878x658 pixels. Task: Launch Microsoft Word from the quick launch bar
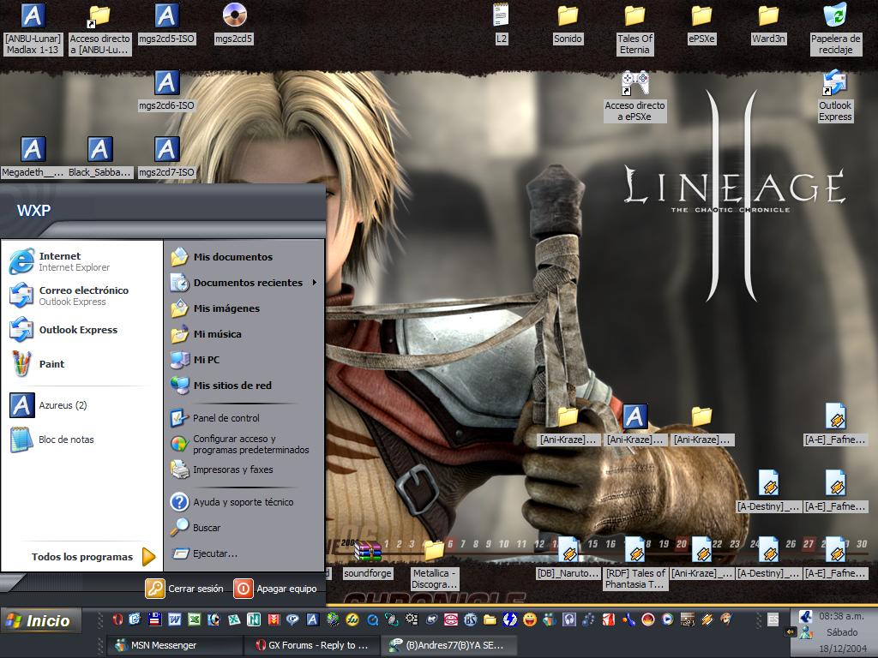tap(174, 619)
